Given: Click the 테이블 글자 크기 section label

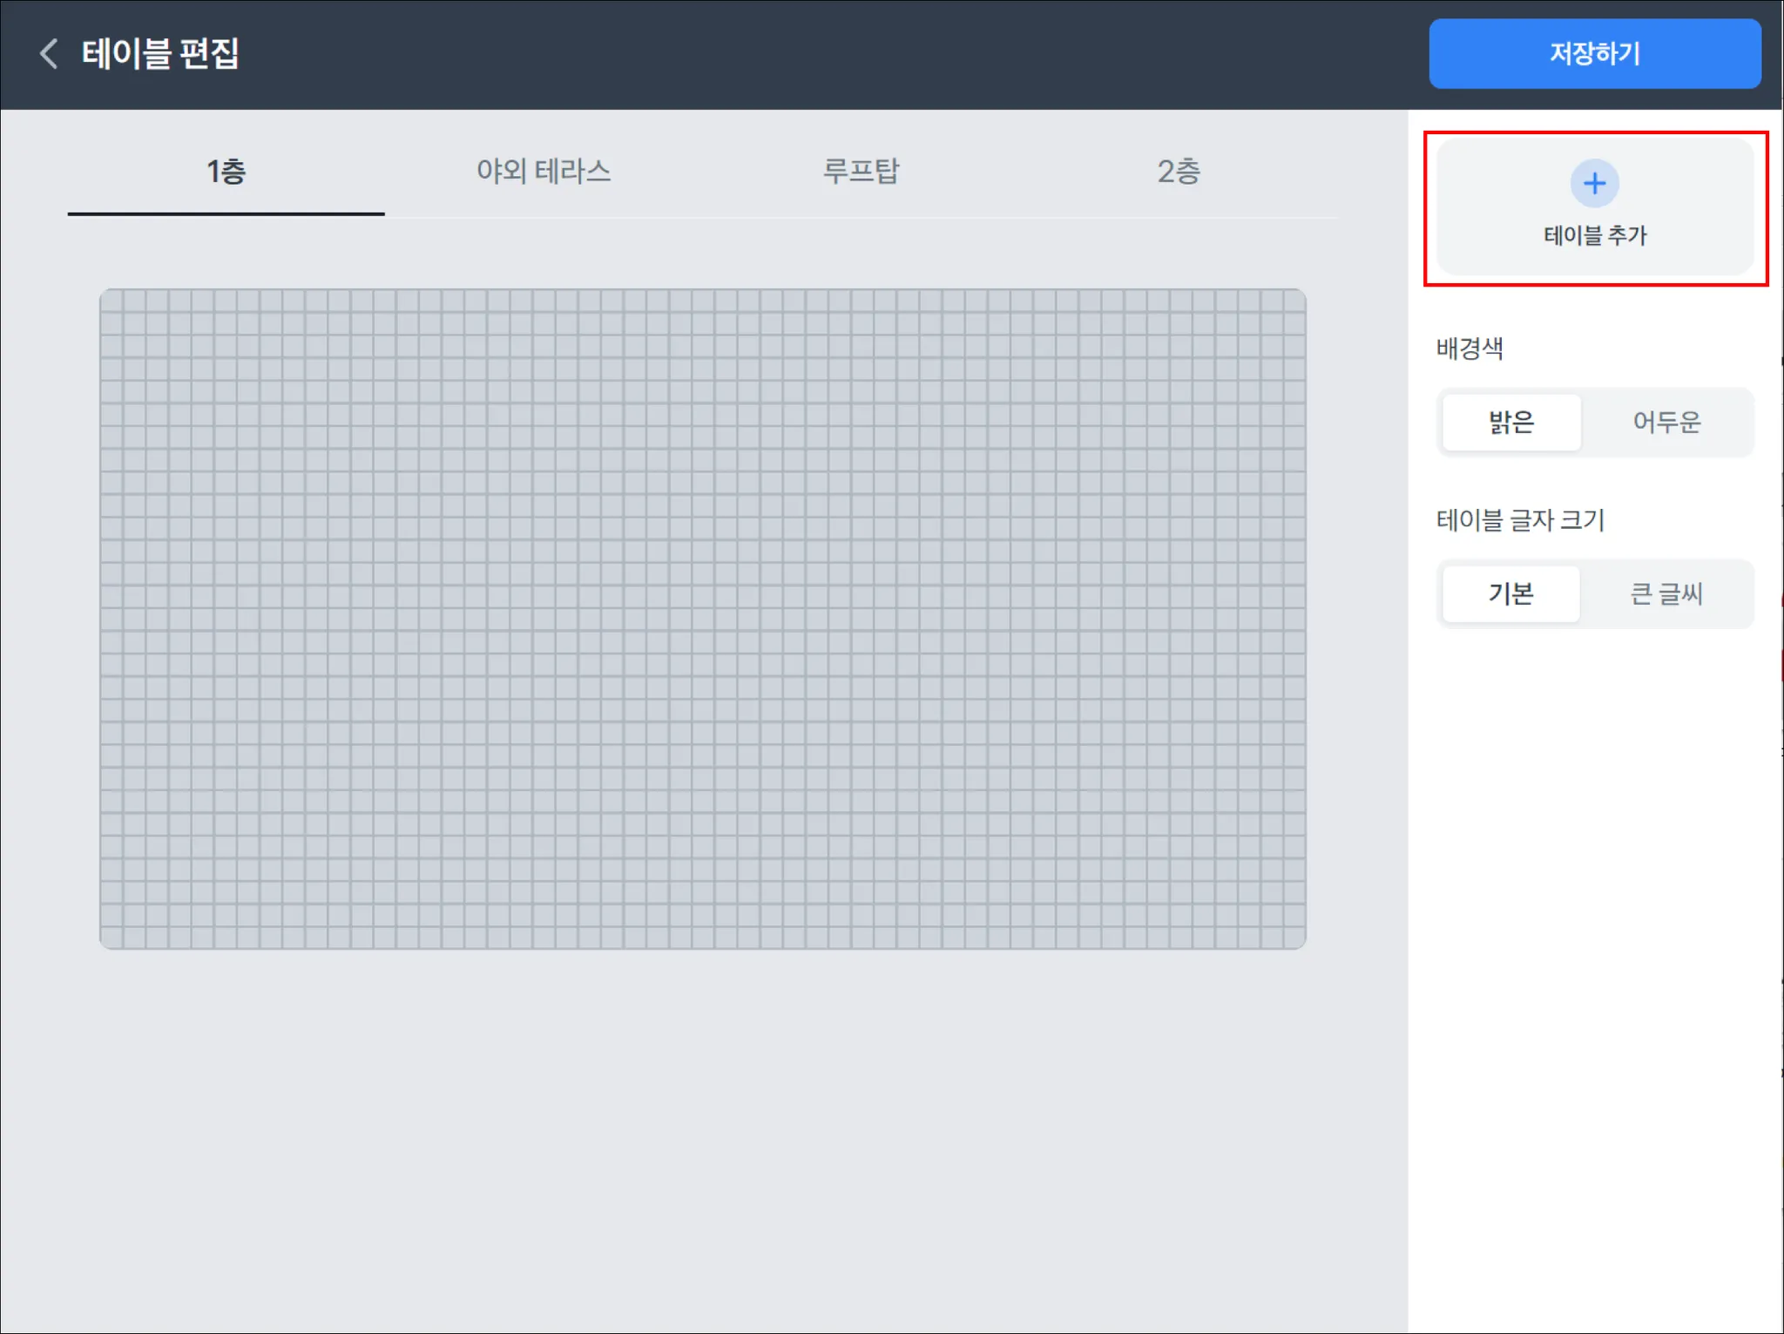Looking at the screenshot, I should [1520, 520].
